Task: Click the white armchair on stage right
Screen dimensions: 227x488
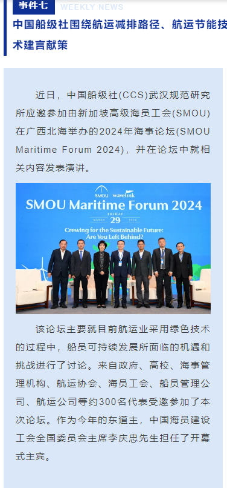Action: (200, 288)
